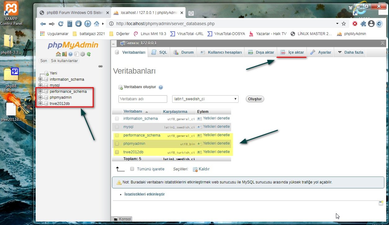Open phpMyAdmin documentation question-mark icon in sidebar

(70, 54)
